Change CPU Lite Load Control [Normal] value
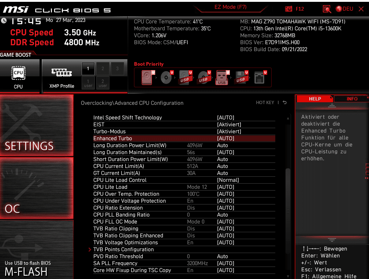The height and width of the screenshot is (279, 369). pyautogui.click(x=228, y=180)
